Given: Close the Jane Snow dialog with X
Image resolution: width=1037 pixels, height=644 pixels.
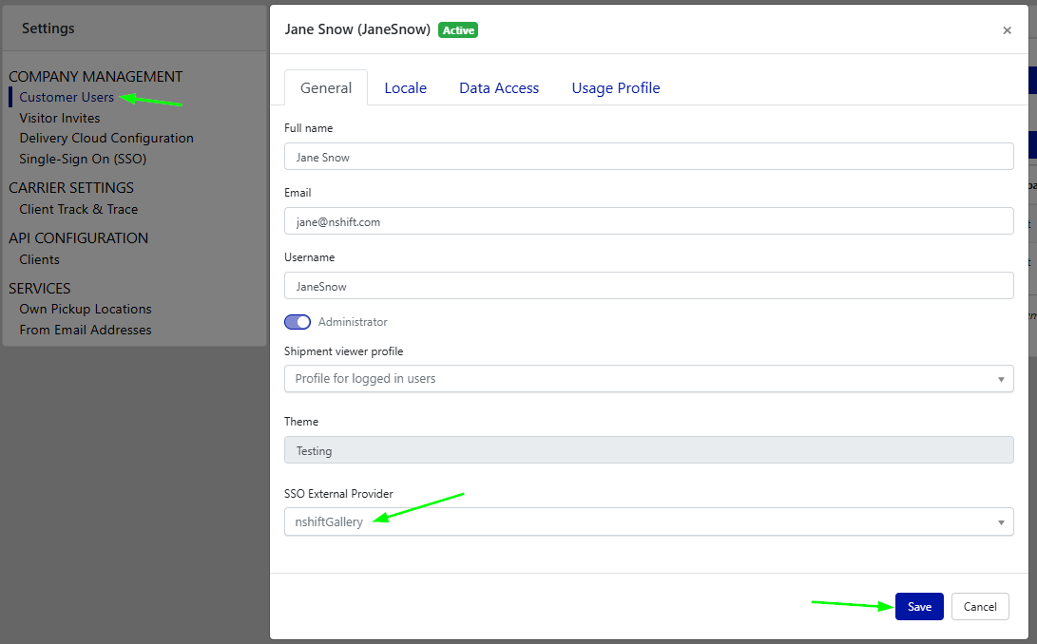Looking at the screenshot, I should pyautogui.click(x=1007, y=30).
